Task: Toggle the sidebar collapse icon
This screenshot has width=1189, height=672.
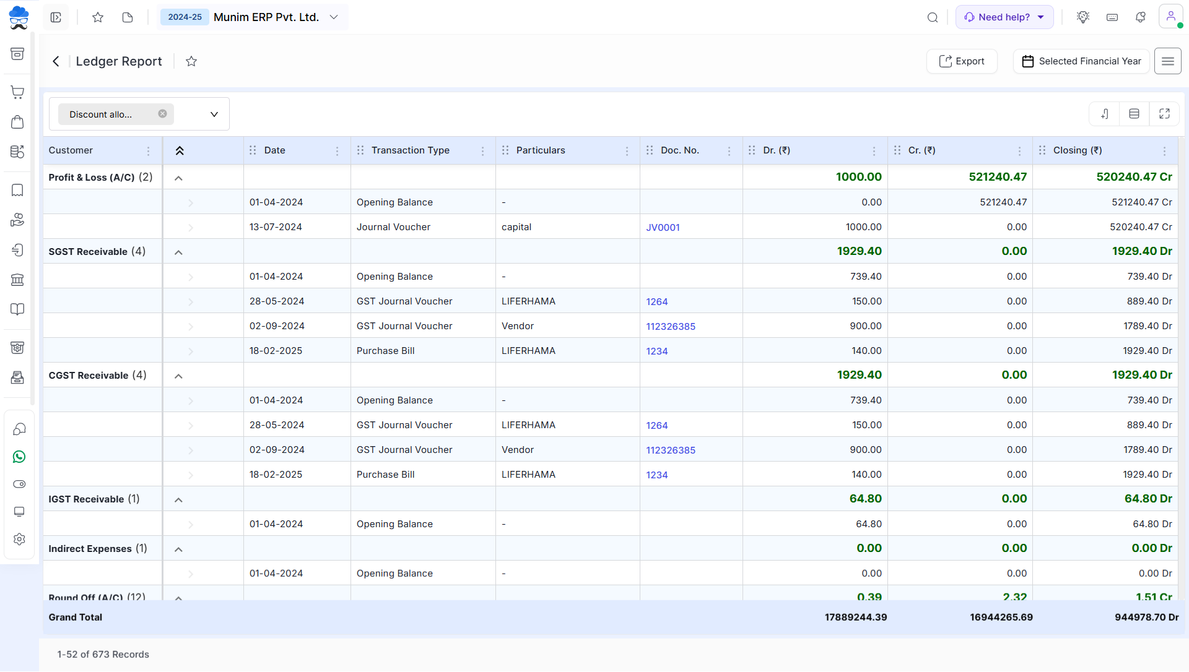Action: pos(56,17)
